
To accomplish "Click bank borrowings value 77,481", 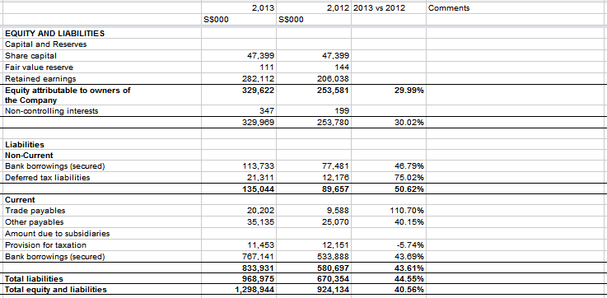I will pos(314,166).
